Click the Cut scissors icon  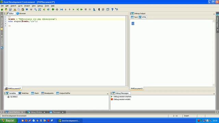[x=15, y=10]
